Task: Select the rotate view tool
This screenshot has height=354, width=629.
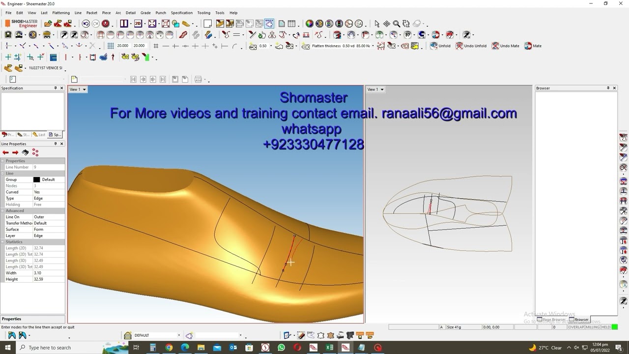Action: (406, 24)
